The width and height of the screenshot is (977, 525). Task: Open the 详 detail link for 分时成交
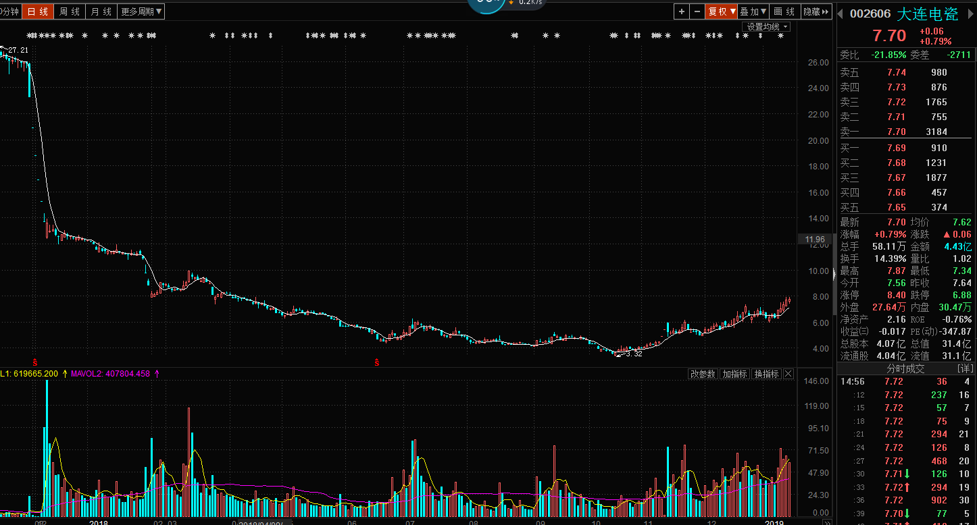(965, 368)
